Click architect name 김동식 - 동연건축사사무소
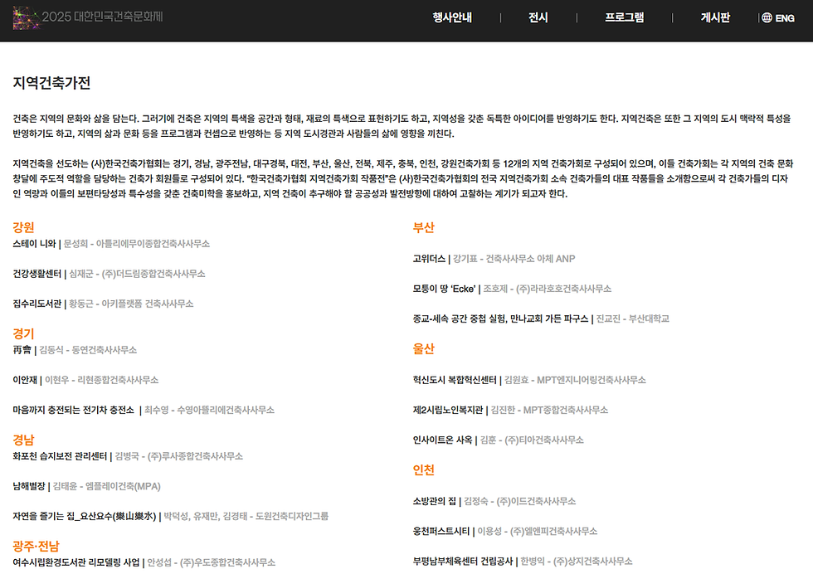The width and height of the screenshot is (813, 574). coord(88,350)
